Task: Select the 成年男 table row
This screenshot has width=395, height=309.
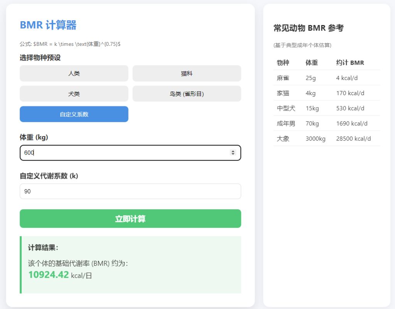Action: (326, 123)
